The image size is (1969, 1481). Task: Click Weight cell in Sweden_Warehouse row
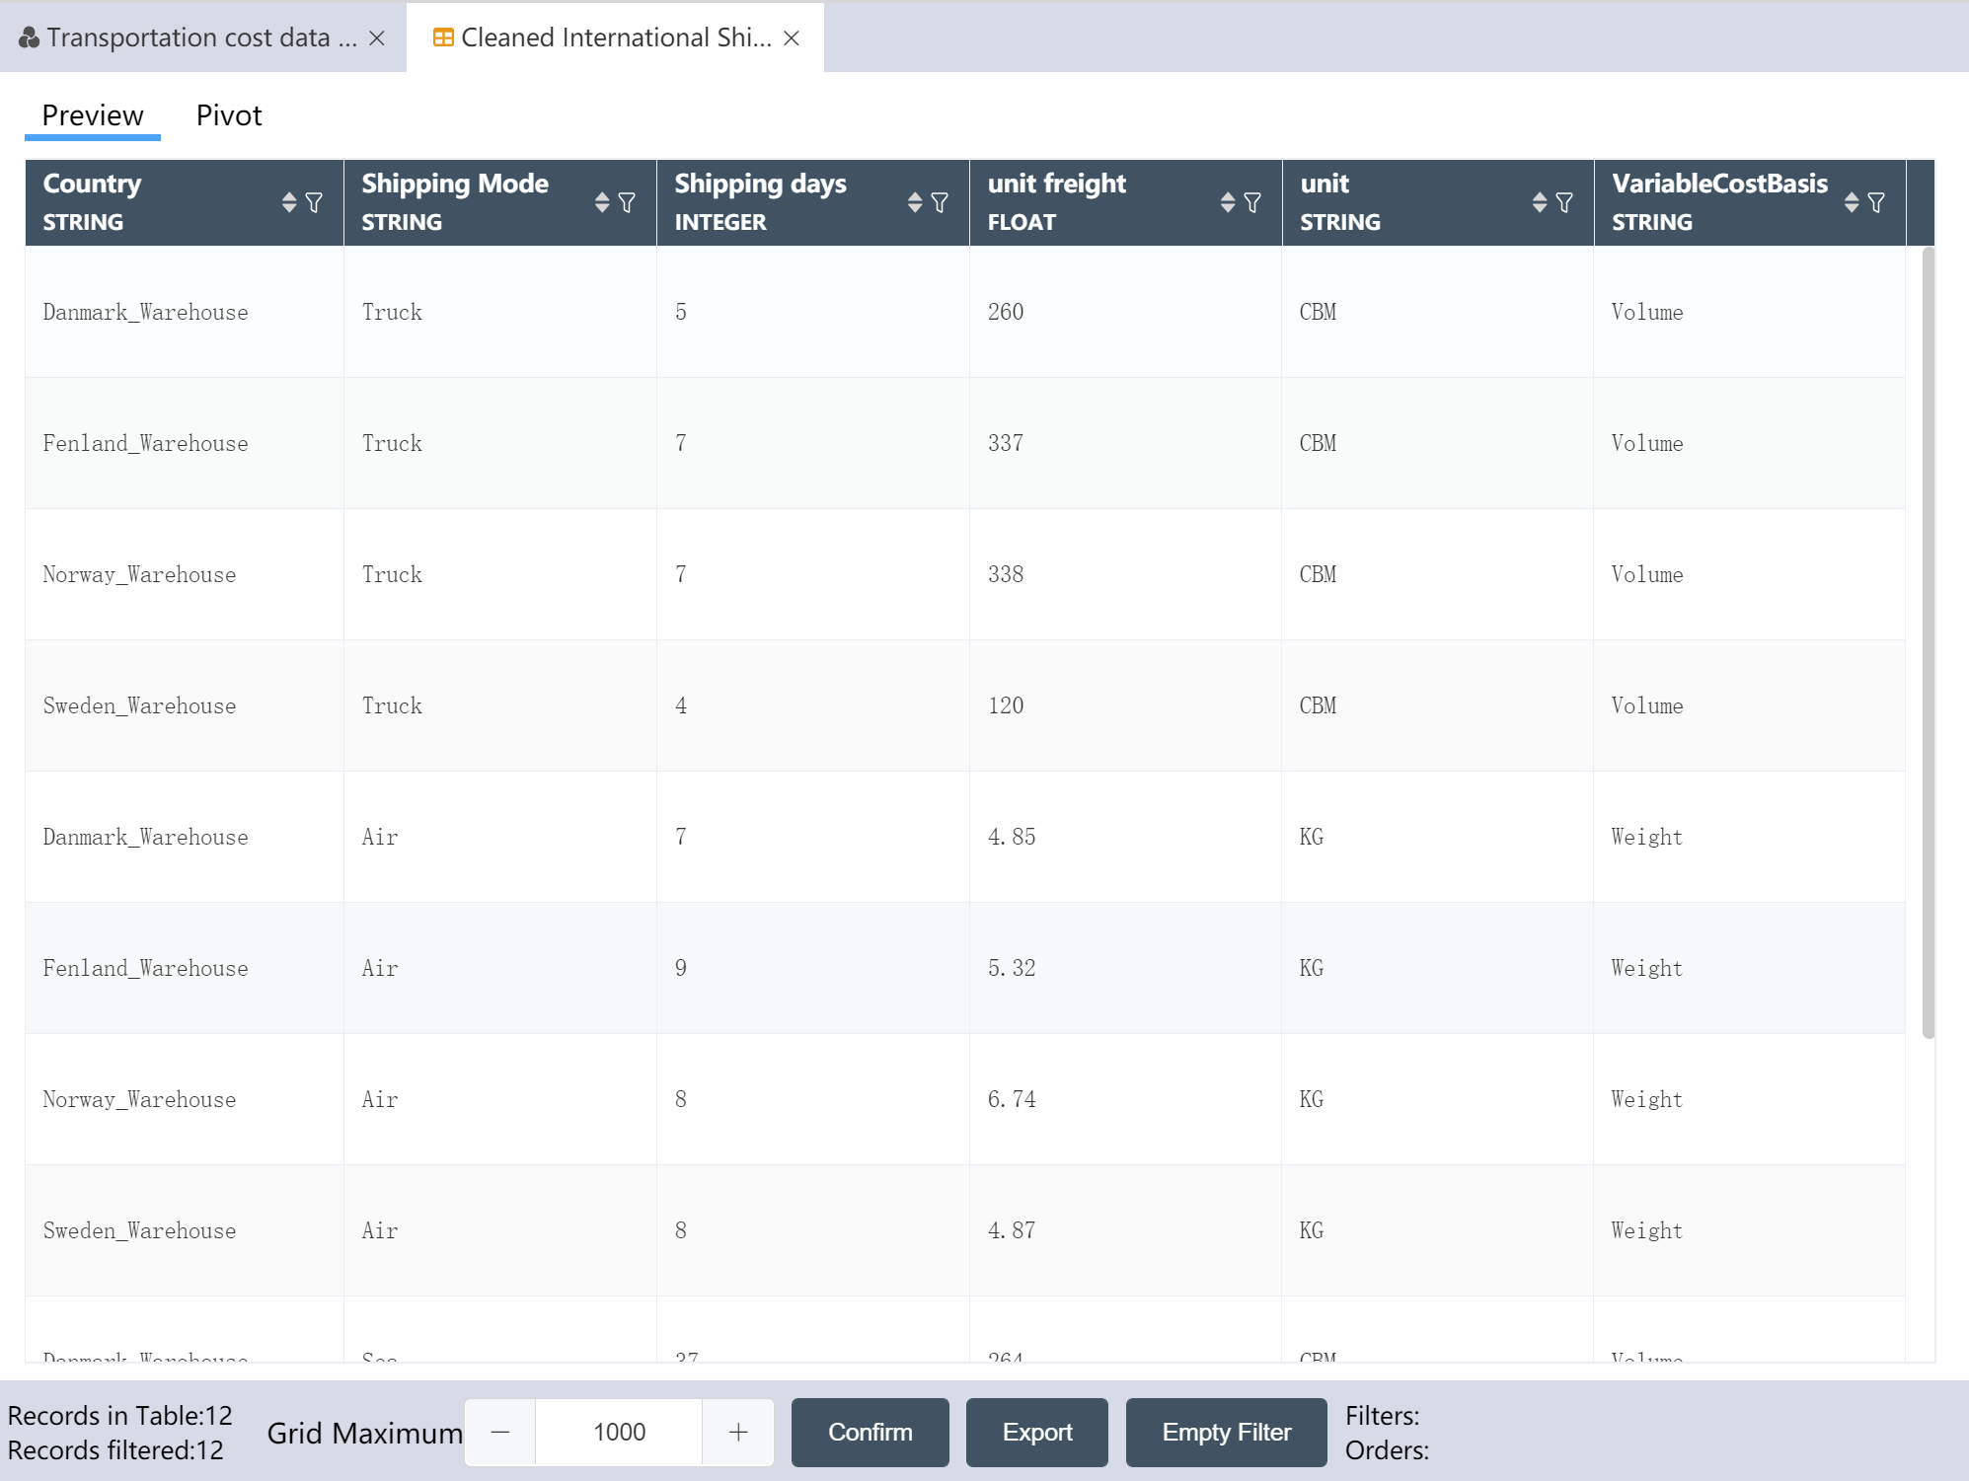(x=1750, y=1230)
